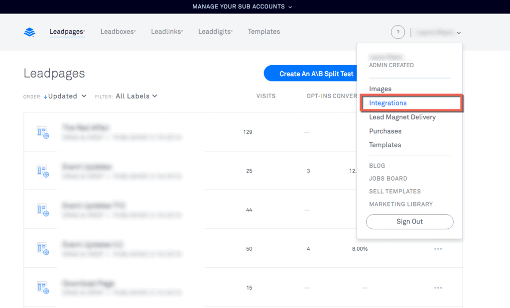The height and width of the screenshot is (308, 510).
Task: Expand the Manage Your Sub Accounts dropdown
Action: click(242, 6)
